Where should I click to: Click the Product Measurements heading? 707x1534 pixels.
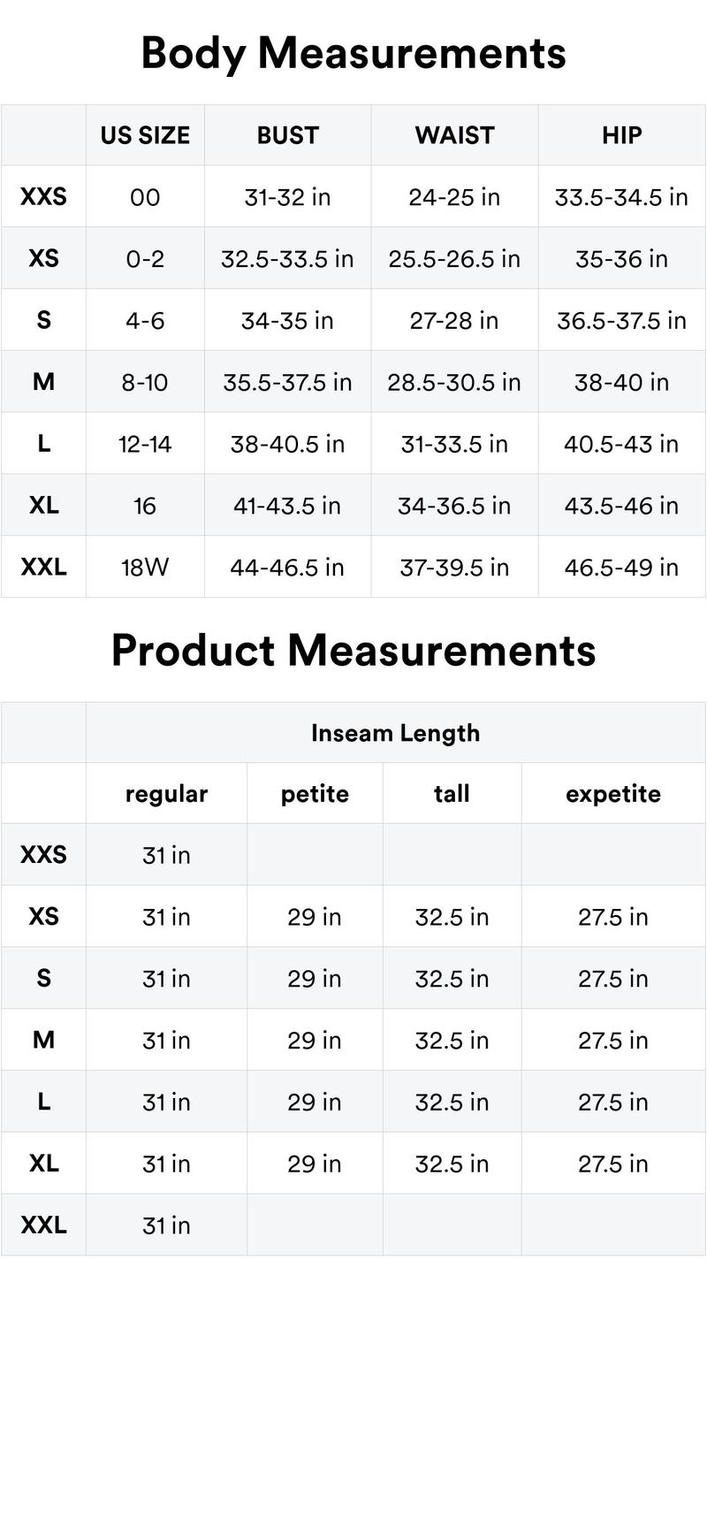(353, 651)
